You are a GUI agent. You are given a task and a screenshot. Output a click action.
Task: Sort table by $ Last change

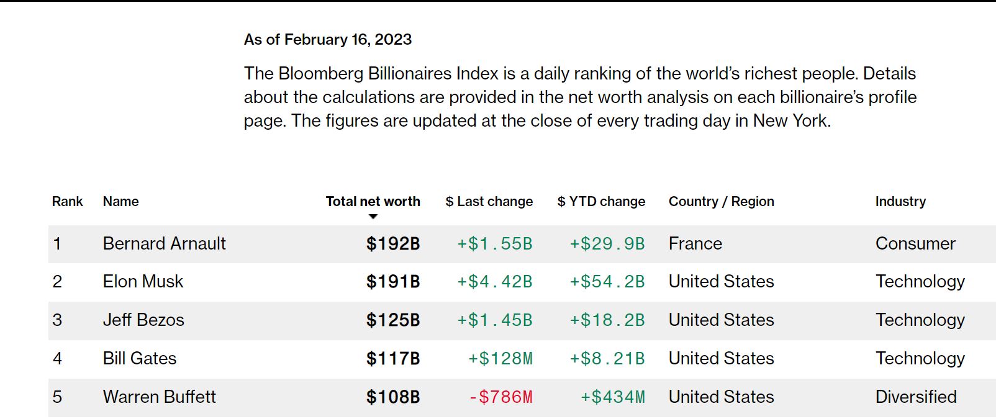tap(489, 201)
